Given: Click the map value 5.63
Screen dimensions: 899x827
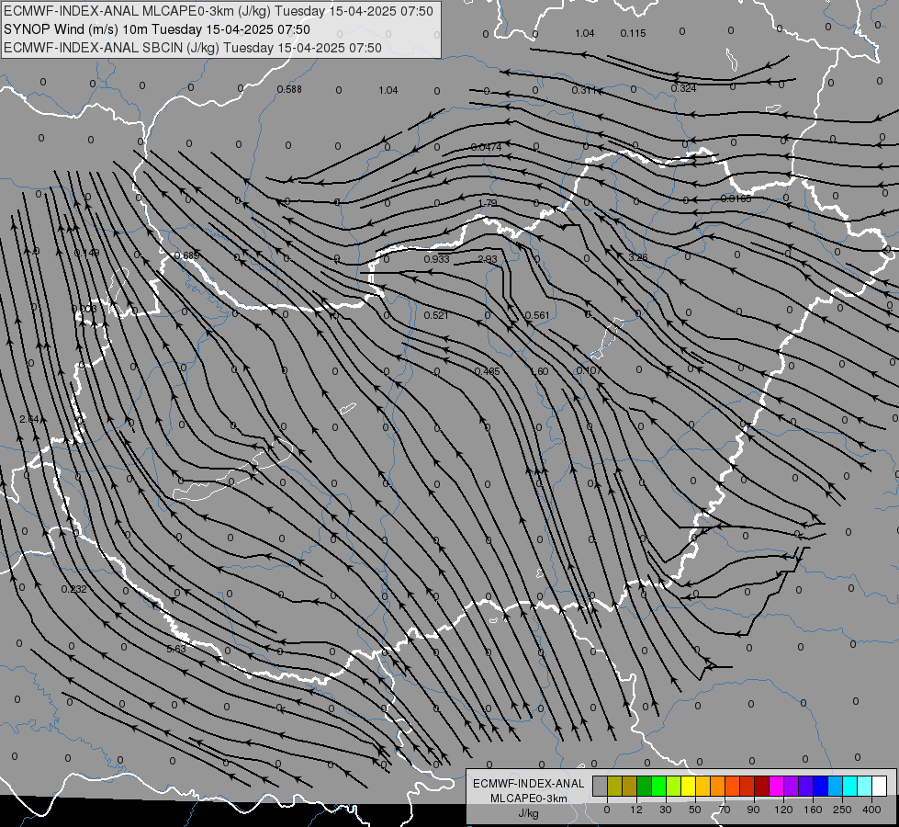Looking at the screenshot, I should (x=176, y=649).
